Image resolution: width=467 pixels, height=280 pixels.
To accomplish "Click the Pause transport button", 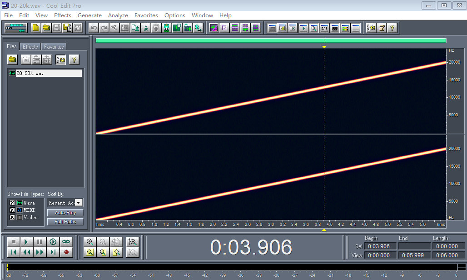I will (x=40, y=242).
